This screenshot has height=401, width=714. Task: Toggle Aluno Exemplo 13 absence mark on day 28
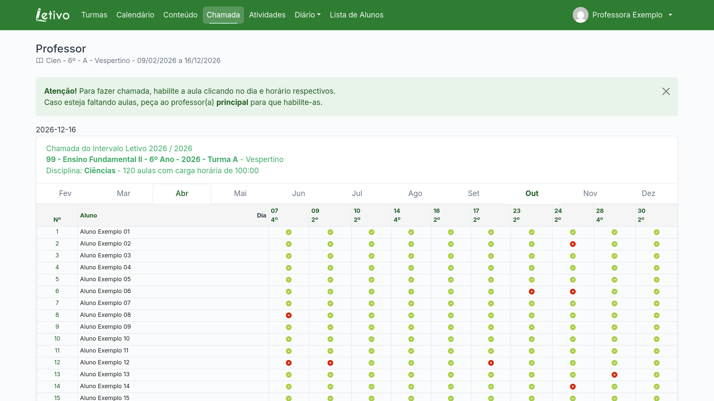click(615, 375)
